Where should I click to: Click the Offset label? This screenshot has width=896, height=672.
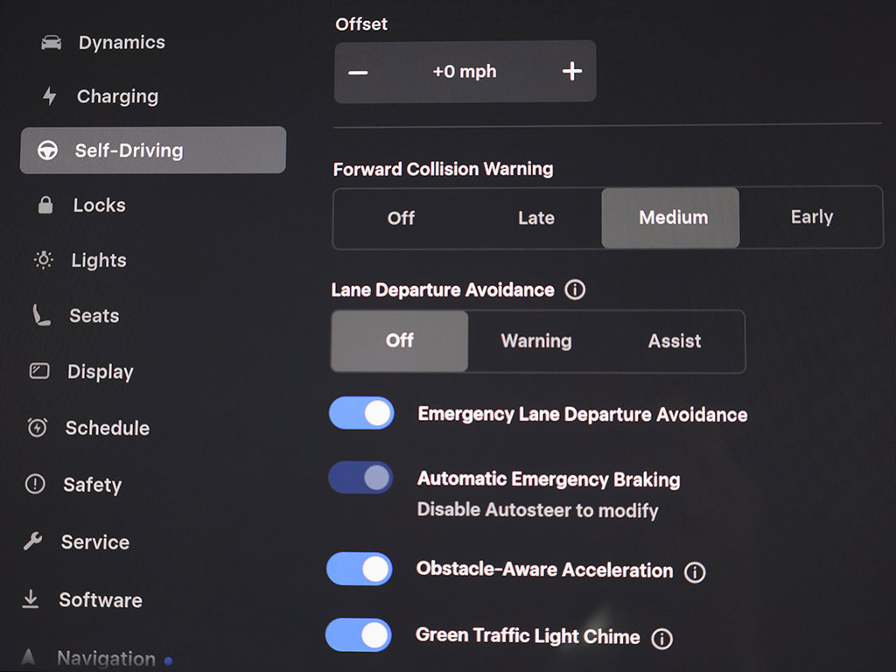(x=361, y=24)
